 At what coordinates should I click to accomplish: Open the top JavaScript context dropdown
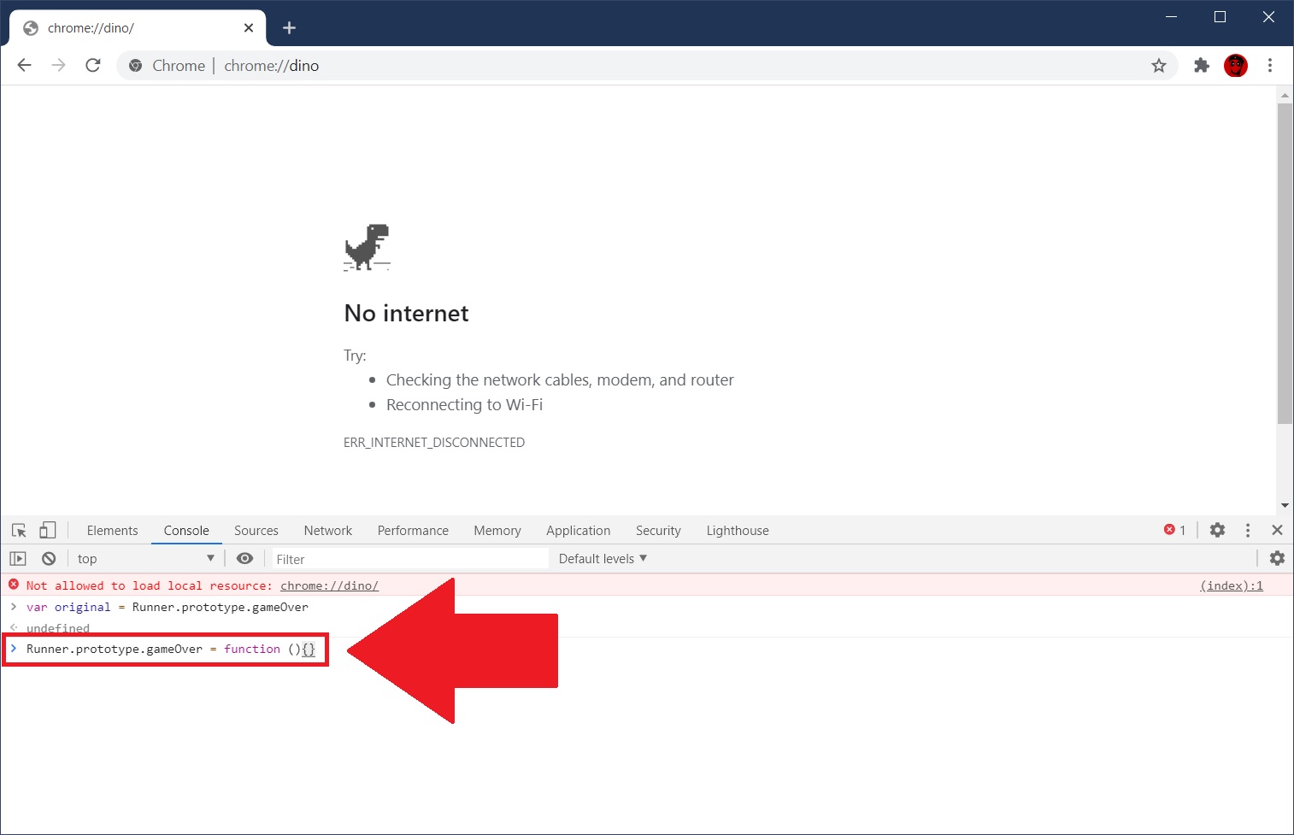145,559
